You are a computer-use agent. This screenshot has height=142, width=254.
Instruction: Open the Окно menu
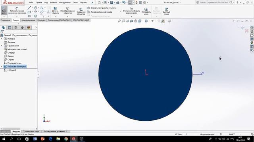(x=75, y=3)
